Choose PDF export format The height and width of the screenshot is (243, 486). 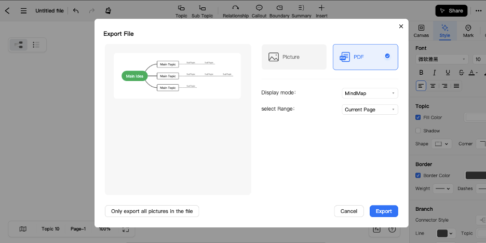[x=366, y=57]
